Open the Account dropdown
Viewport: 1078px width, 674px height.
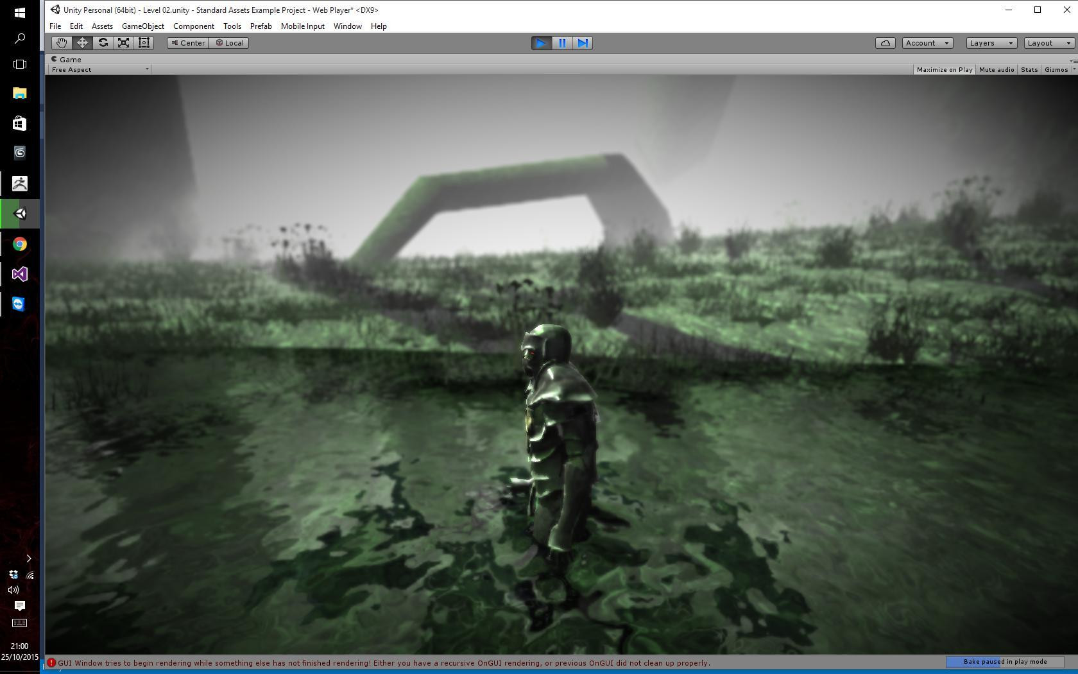coord(927,43)
